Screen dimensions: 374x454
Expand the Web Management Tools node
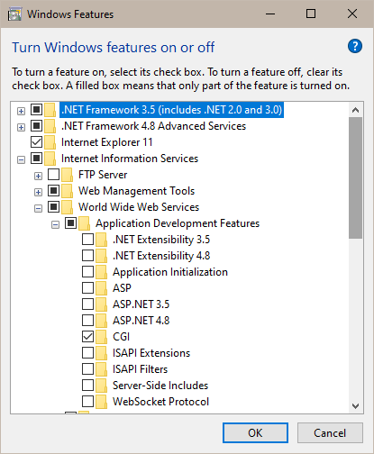[38, 193]
